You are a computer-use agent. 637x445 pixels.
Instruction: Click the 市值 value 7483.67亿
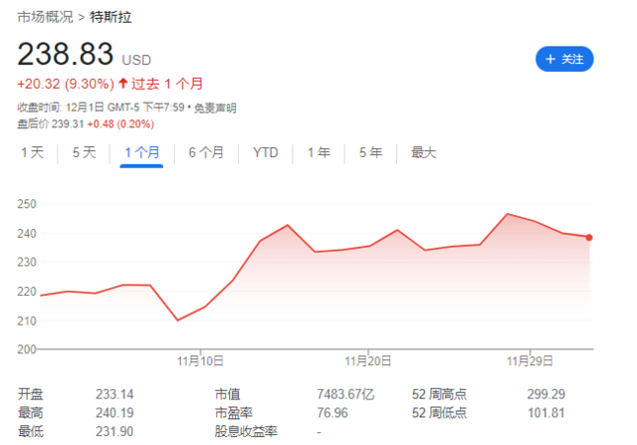(345, 394)
